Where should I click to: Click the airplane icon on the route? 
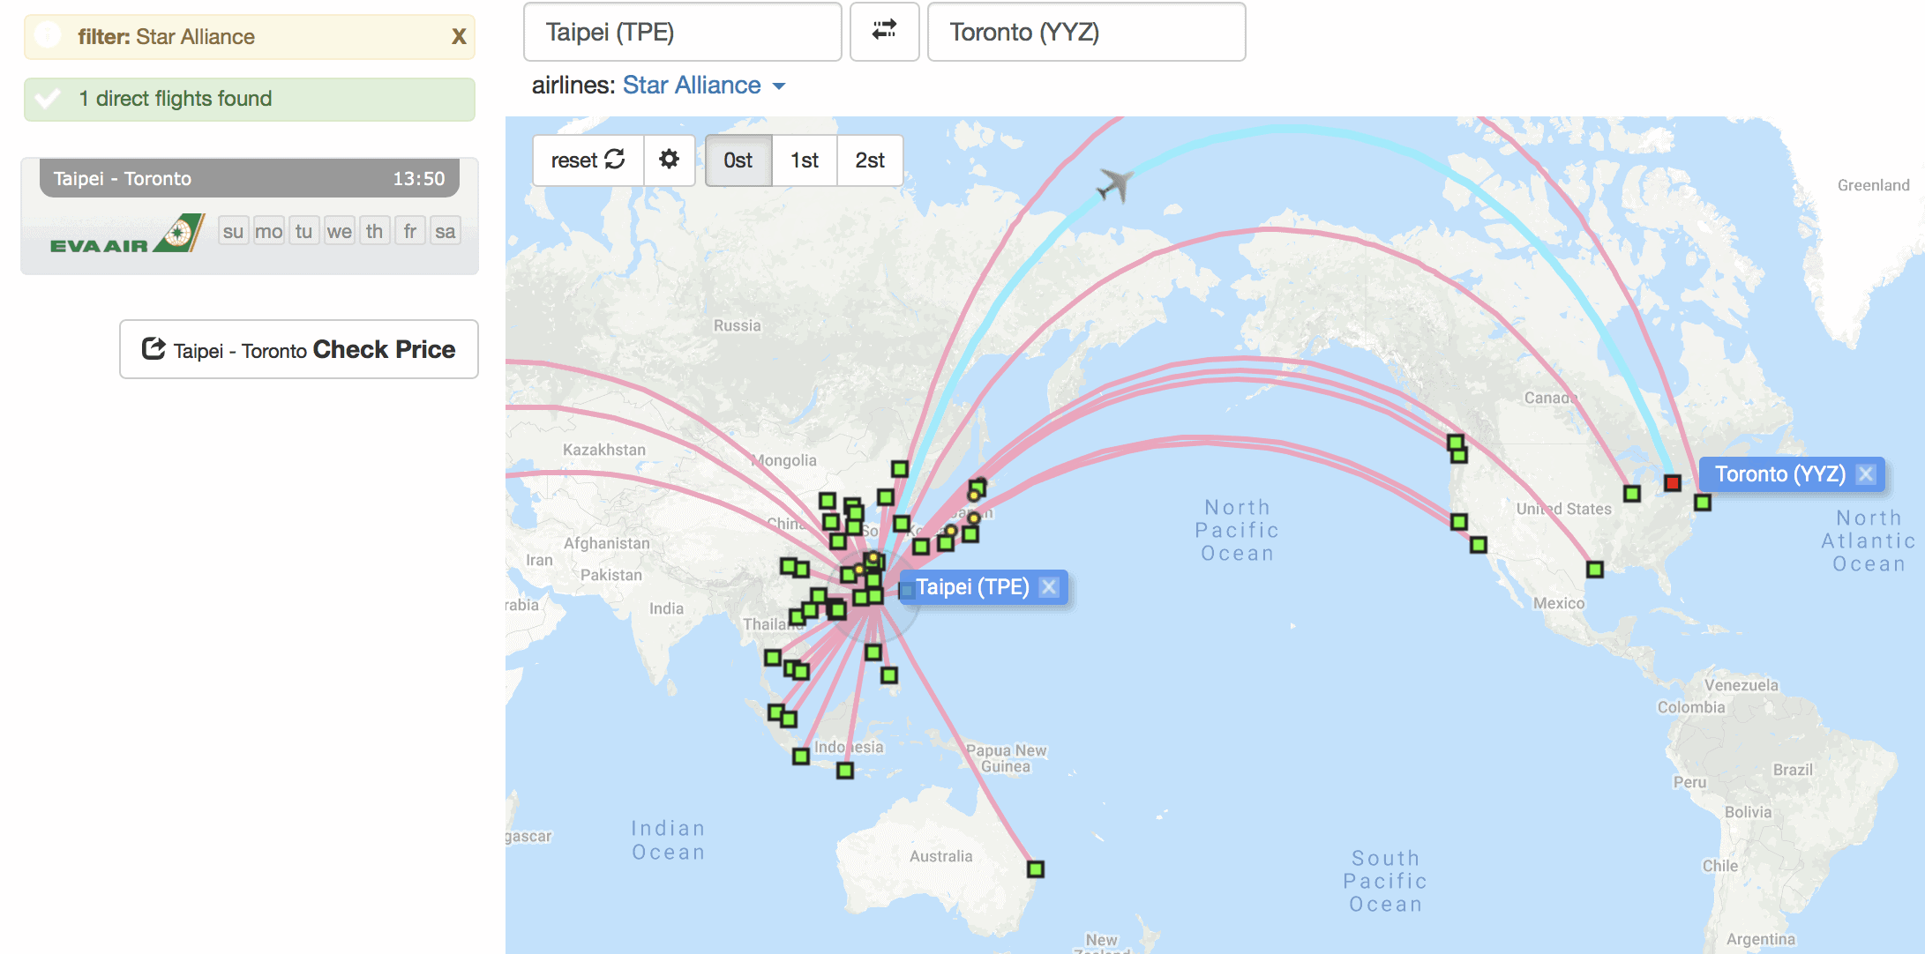tap(1114, 182)
